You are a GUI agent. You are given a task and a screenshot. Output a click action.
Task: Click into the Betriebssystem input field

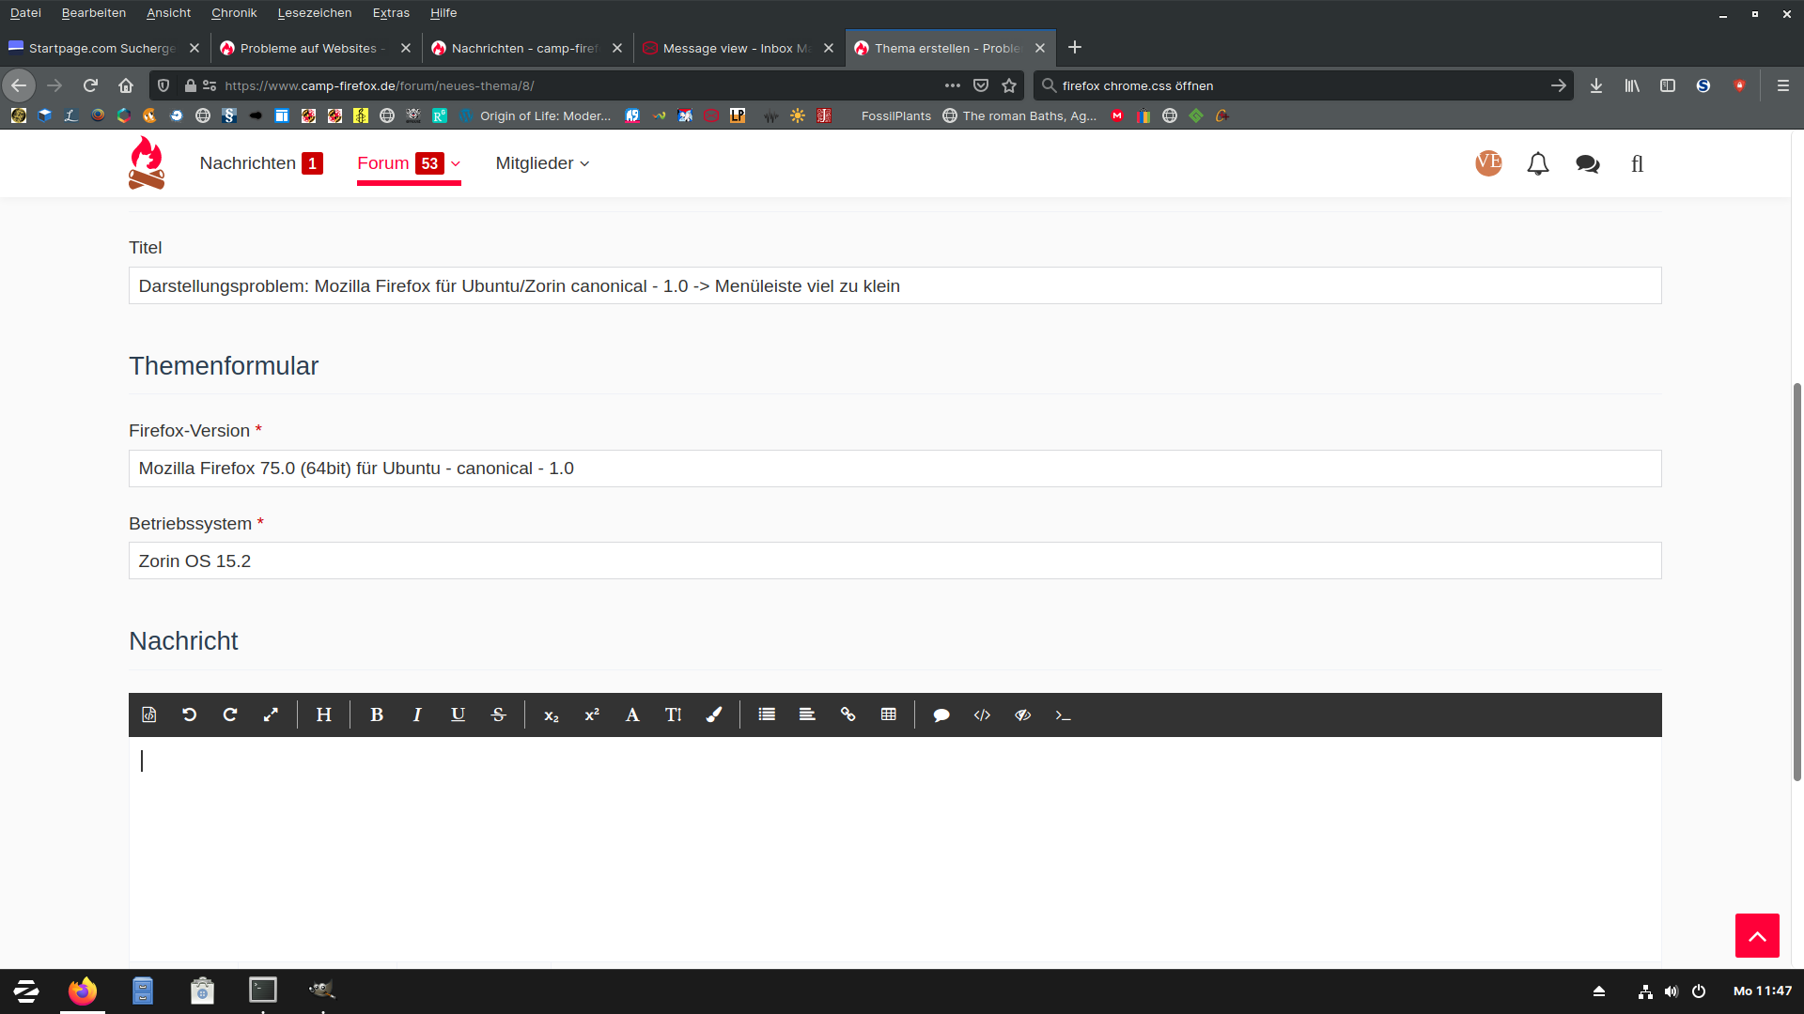[894, 561]
